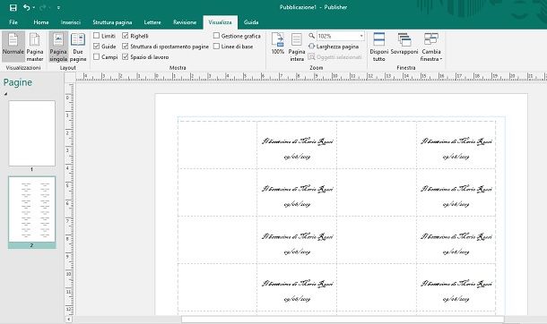Click the Redo arrow icon
Viewport: 547px width, 324px height.
[x=43, y=7]
